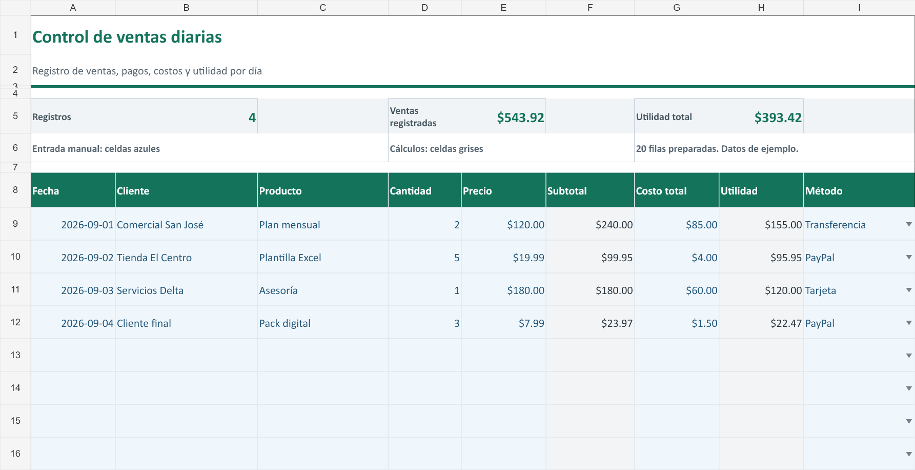The height and width of the screenshot is (470, 915).
Task: Select column A header
Action: 73,8
